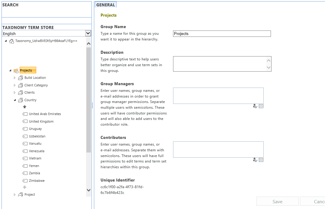The image size is (325, 209).
Task: Check names for Contributors field
Action: click(255, 160)
